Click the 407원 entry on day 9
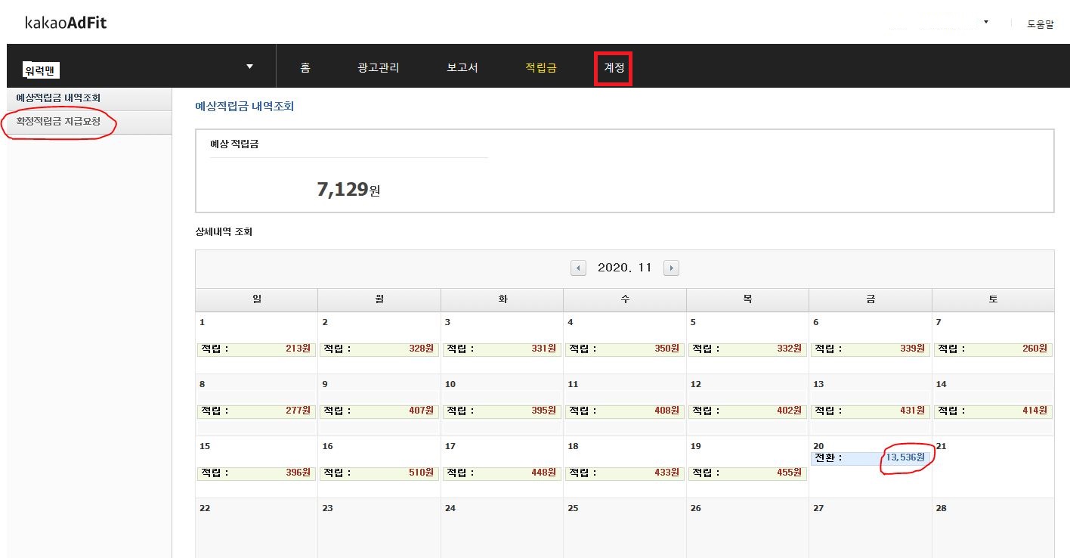 pos(379,411)
